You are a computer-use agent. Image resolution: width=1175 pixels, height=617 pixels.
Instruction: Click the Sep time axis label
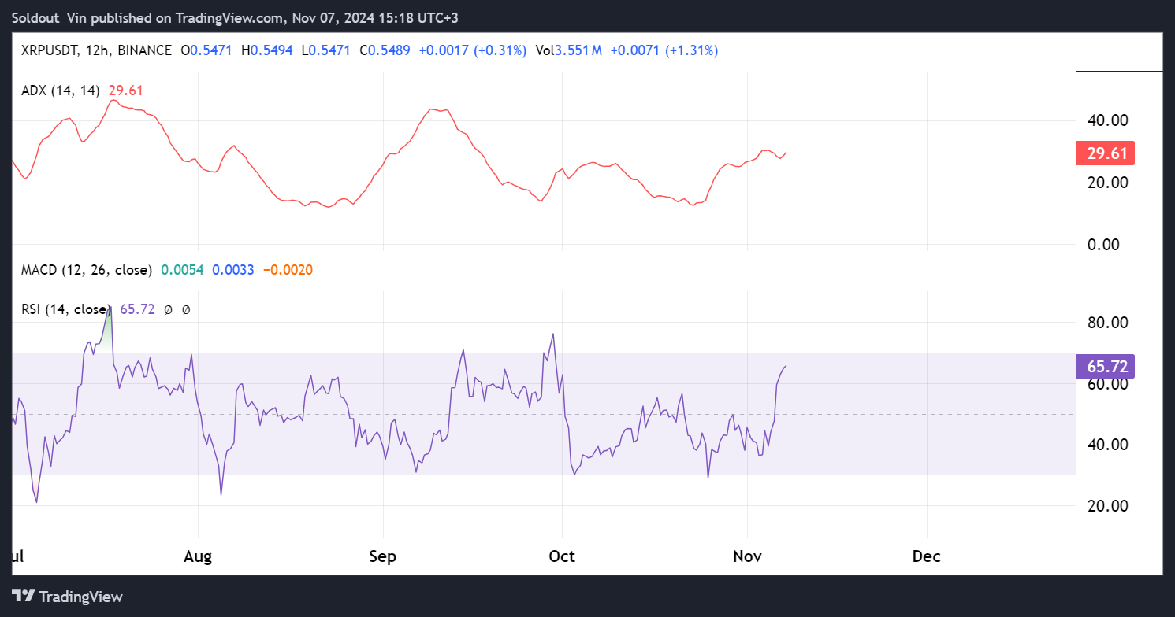click(382, 556)
